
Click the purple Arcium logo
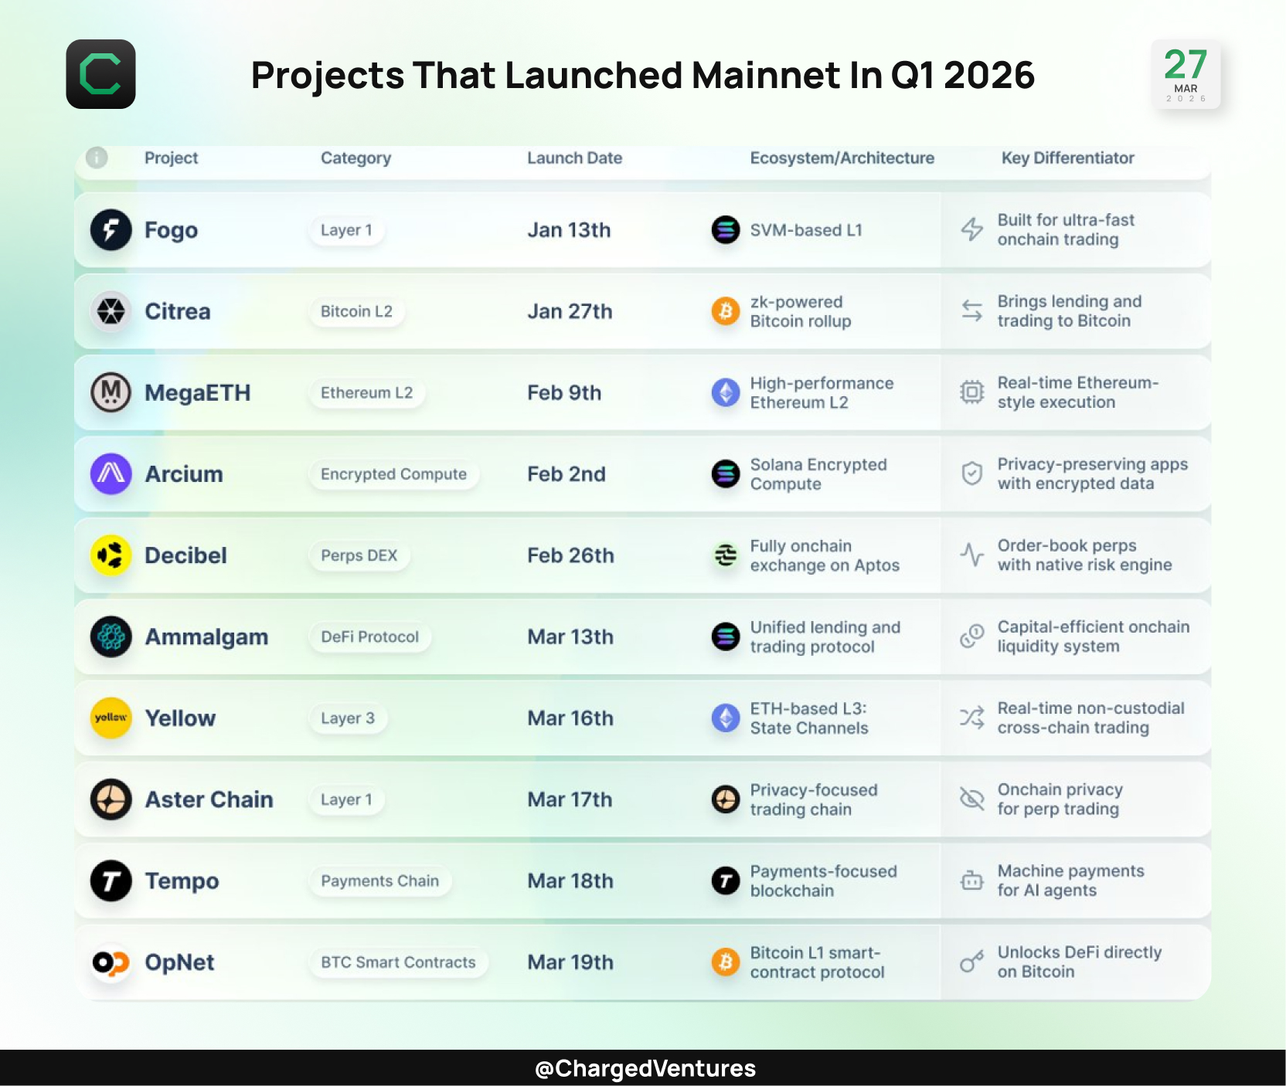coord(111,473)
